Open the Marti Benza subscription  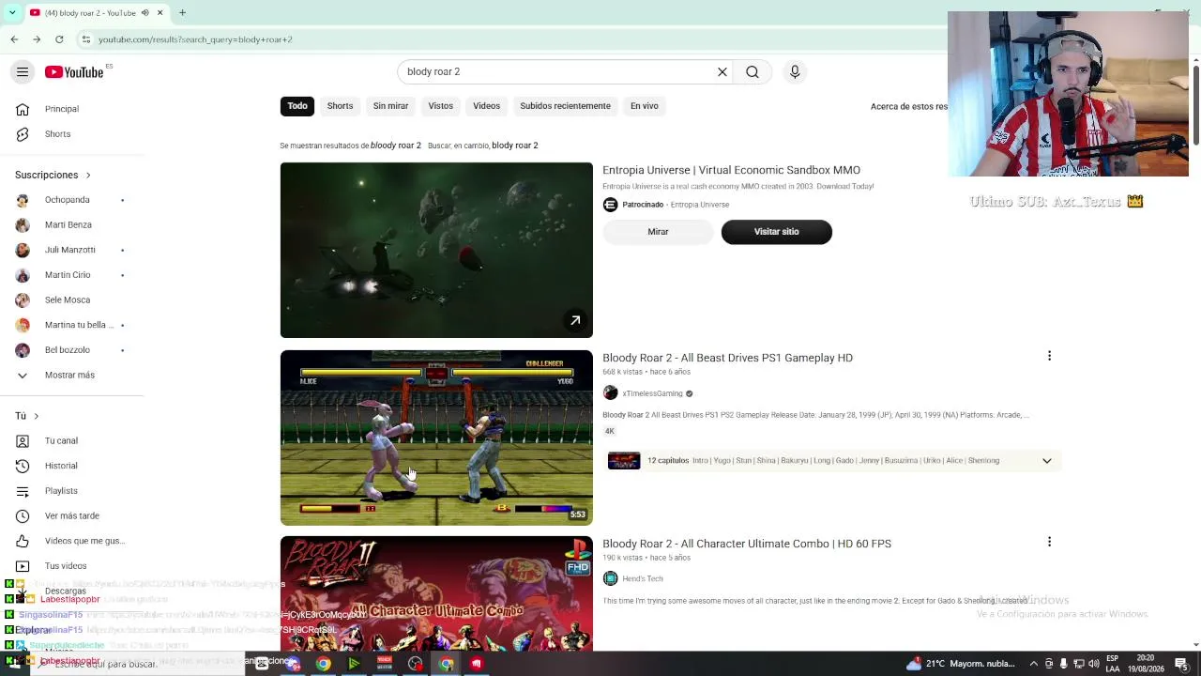tap(70, 225)
